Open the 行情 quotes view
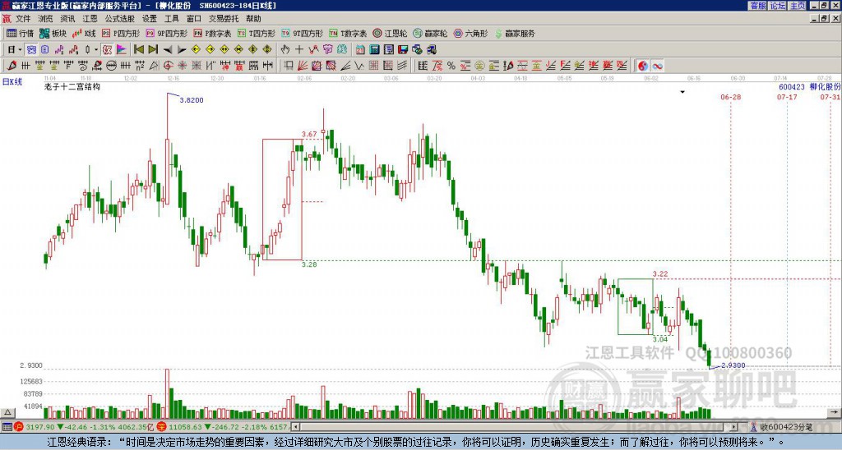Viewport: 842px width, 450px height. tap(20, 33)
